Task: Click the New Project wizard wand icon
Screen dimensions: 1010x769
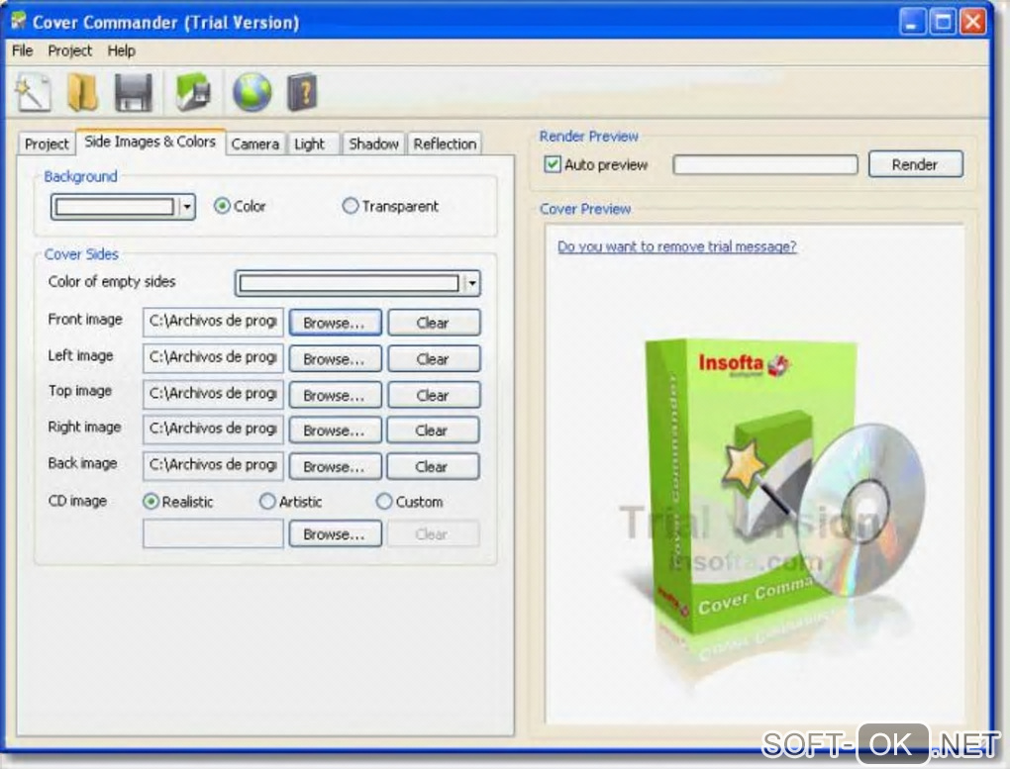Action: (34, 93)
